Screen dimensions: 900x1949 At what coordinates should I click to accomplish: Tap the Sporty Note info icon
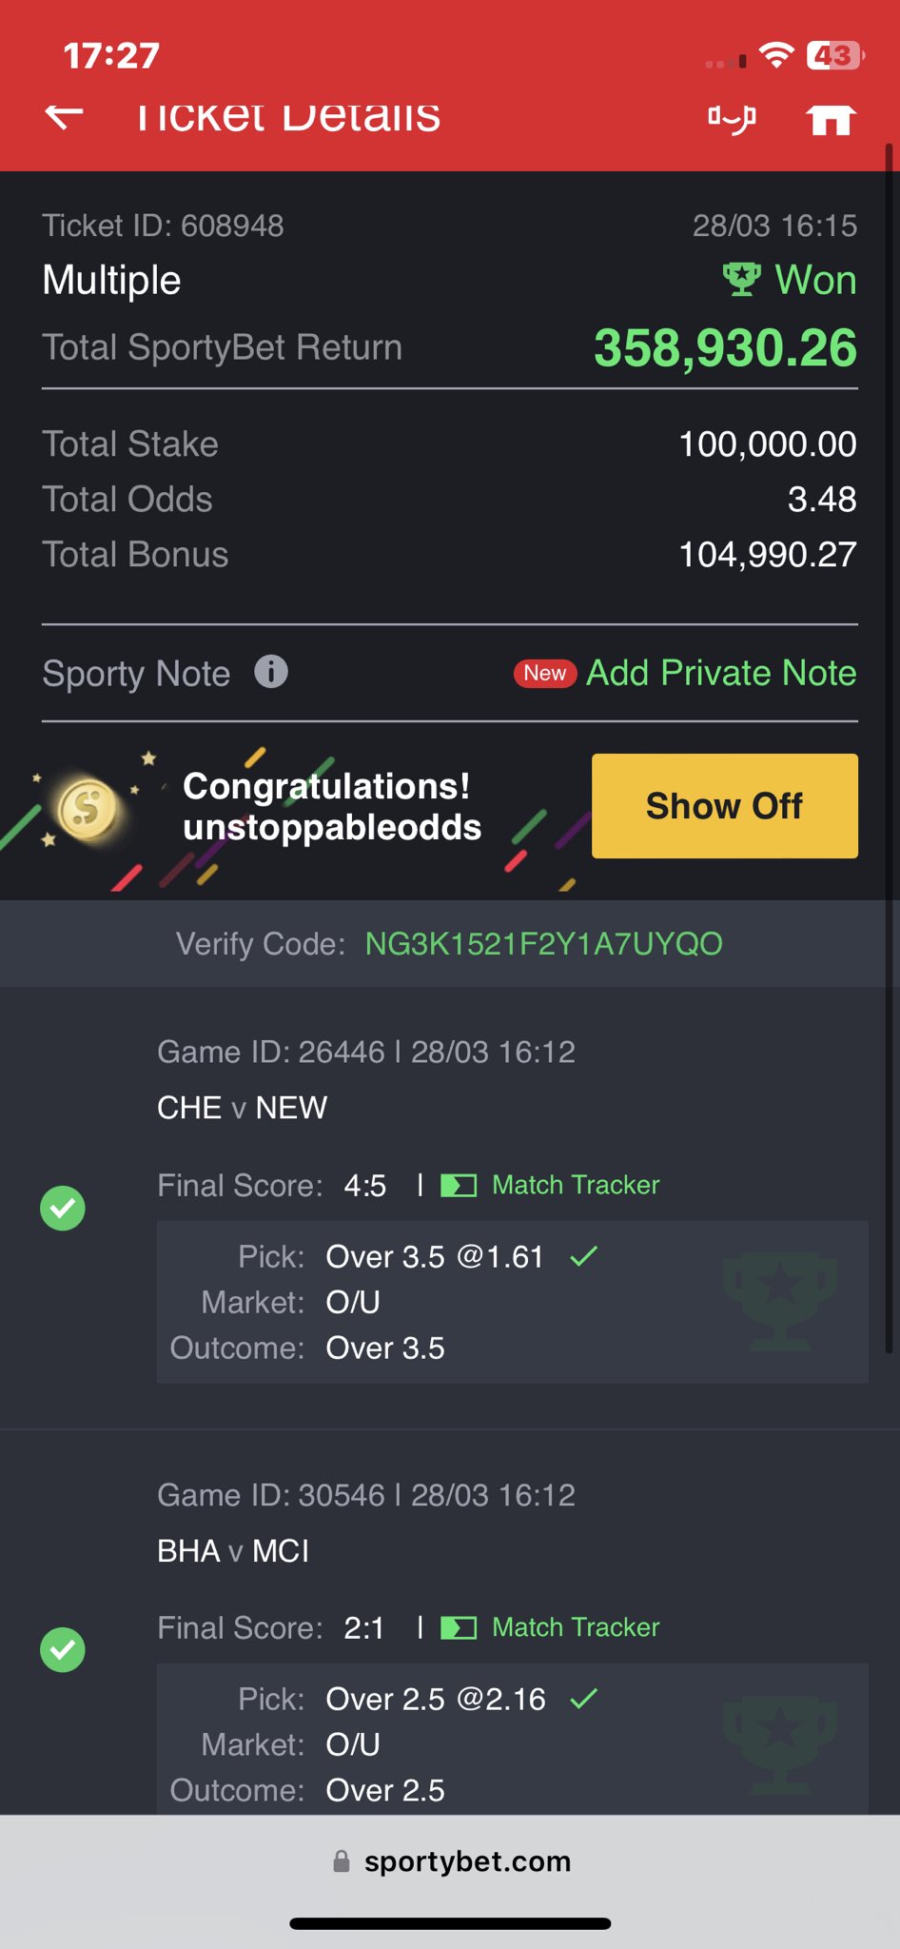tap(271, 672)
